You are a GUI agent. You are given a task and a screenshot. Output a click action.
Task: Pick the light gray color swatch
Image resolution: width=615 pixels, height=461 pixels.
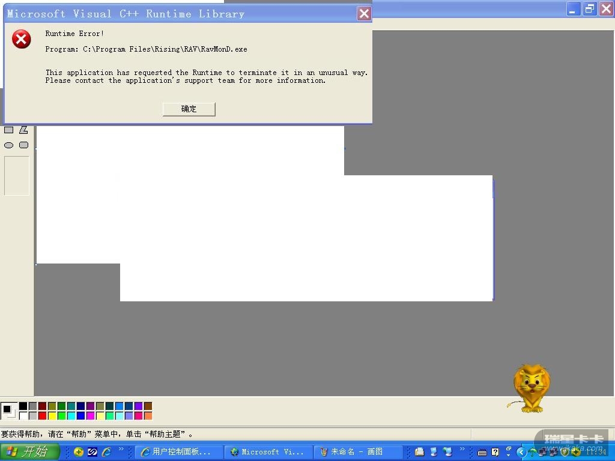(x=33, y=415)
